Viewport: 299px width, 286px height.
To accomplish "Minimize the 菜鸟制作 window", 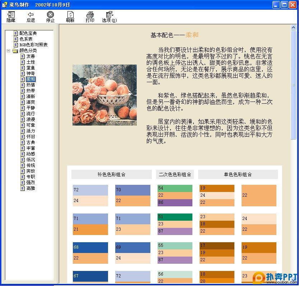I will (x=276, y=5).
